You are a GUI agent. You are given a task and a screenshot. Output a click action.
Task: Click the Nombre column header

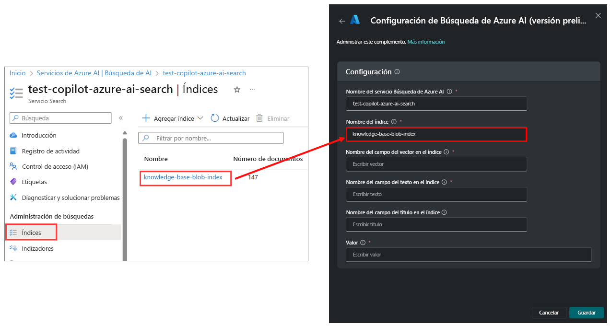[156, 159]
